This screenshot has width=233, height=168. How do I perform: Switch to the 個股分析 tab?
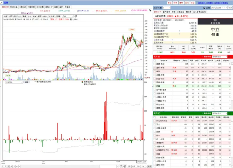pyautogui.click(x=49, y=7)
